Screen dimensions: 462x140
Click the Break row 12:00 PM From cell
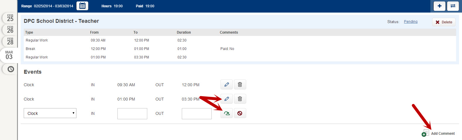click(98, 49)
